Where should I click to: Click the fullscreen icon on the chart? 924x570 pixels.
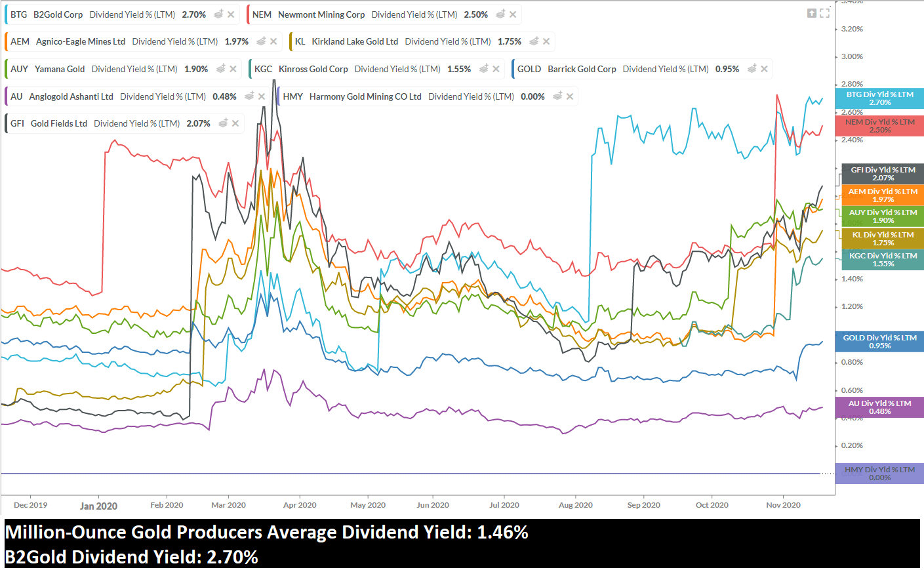coord(825,13)
